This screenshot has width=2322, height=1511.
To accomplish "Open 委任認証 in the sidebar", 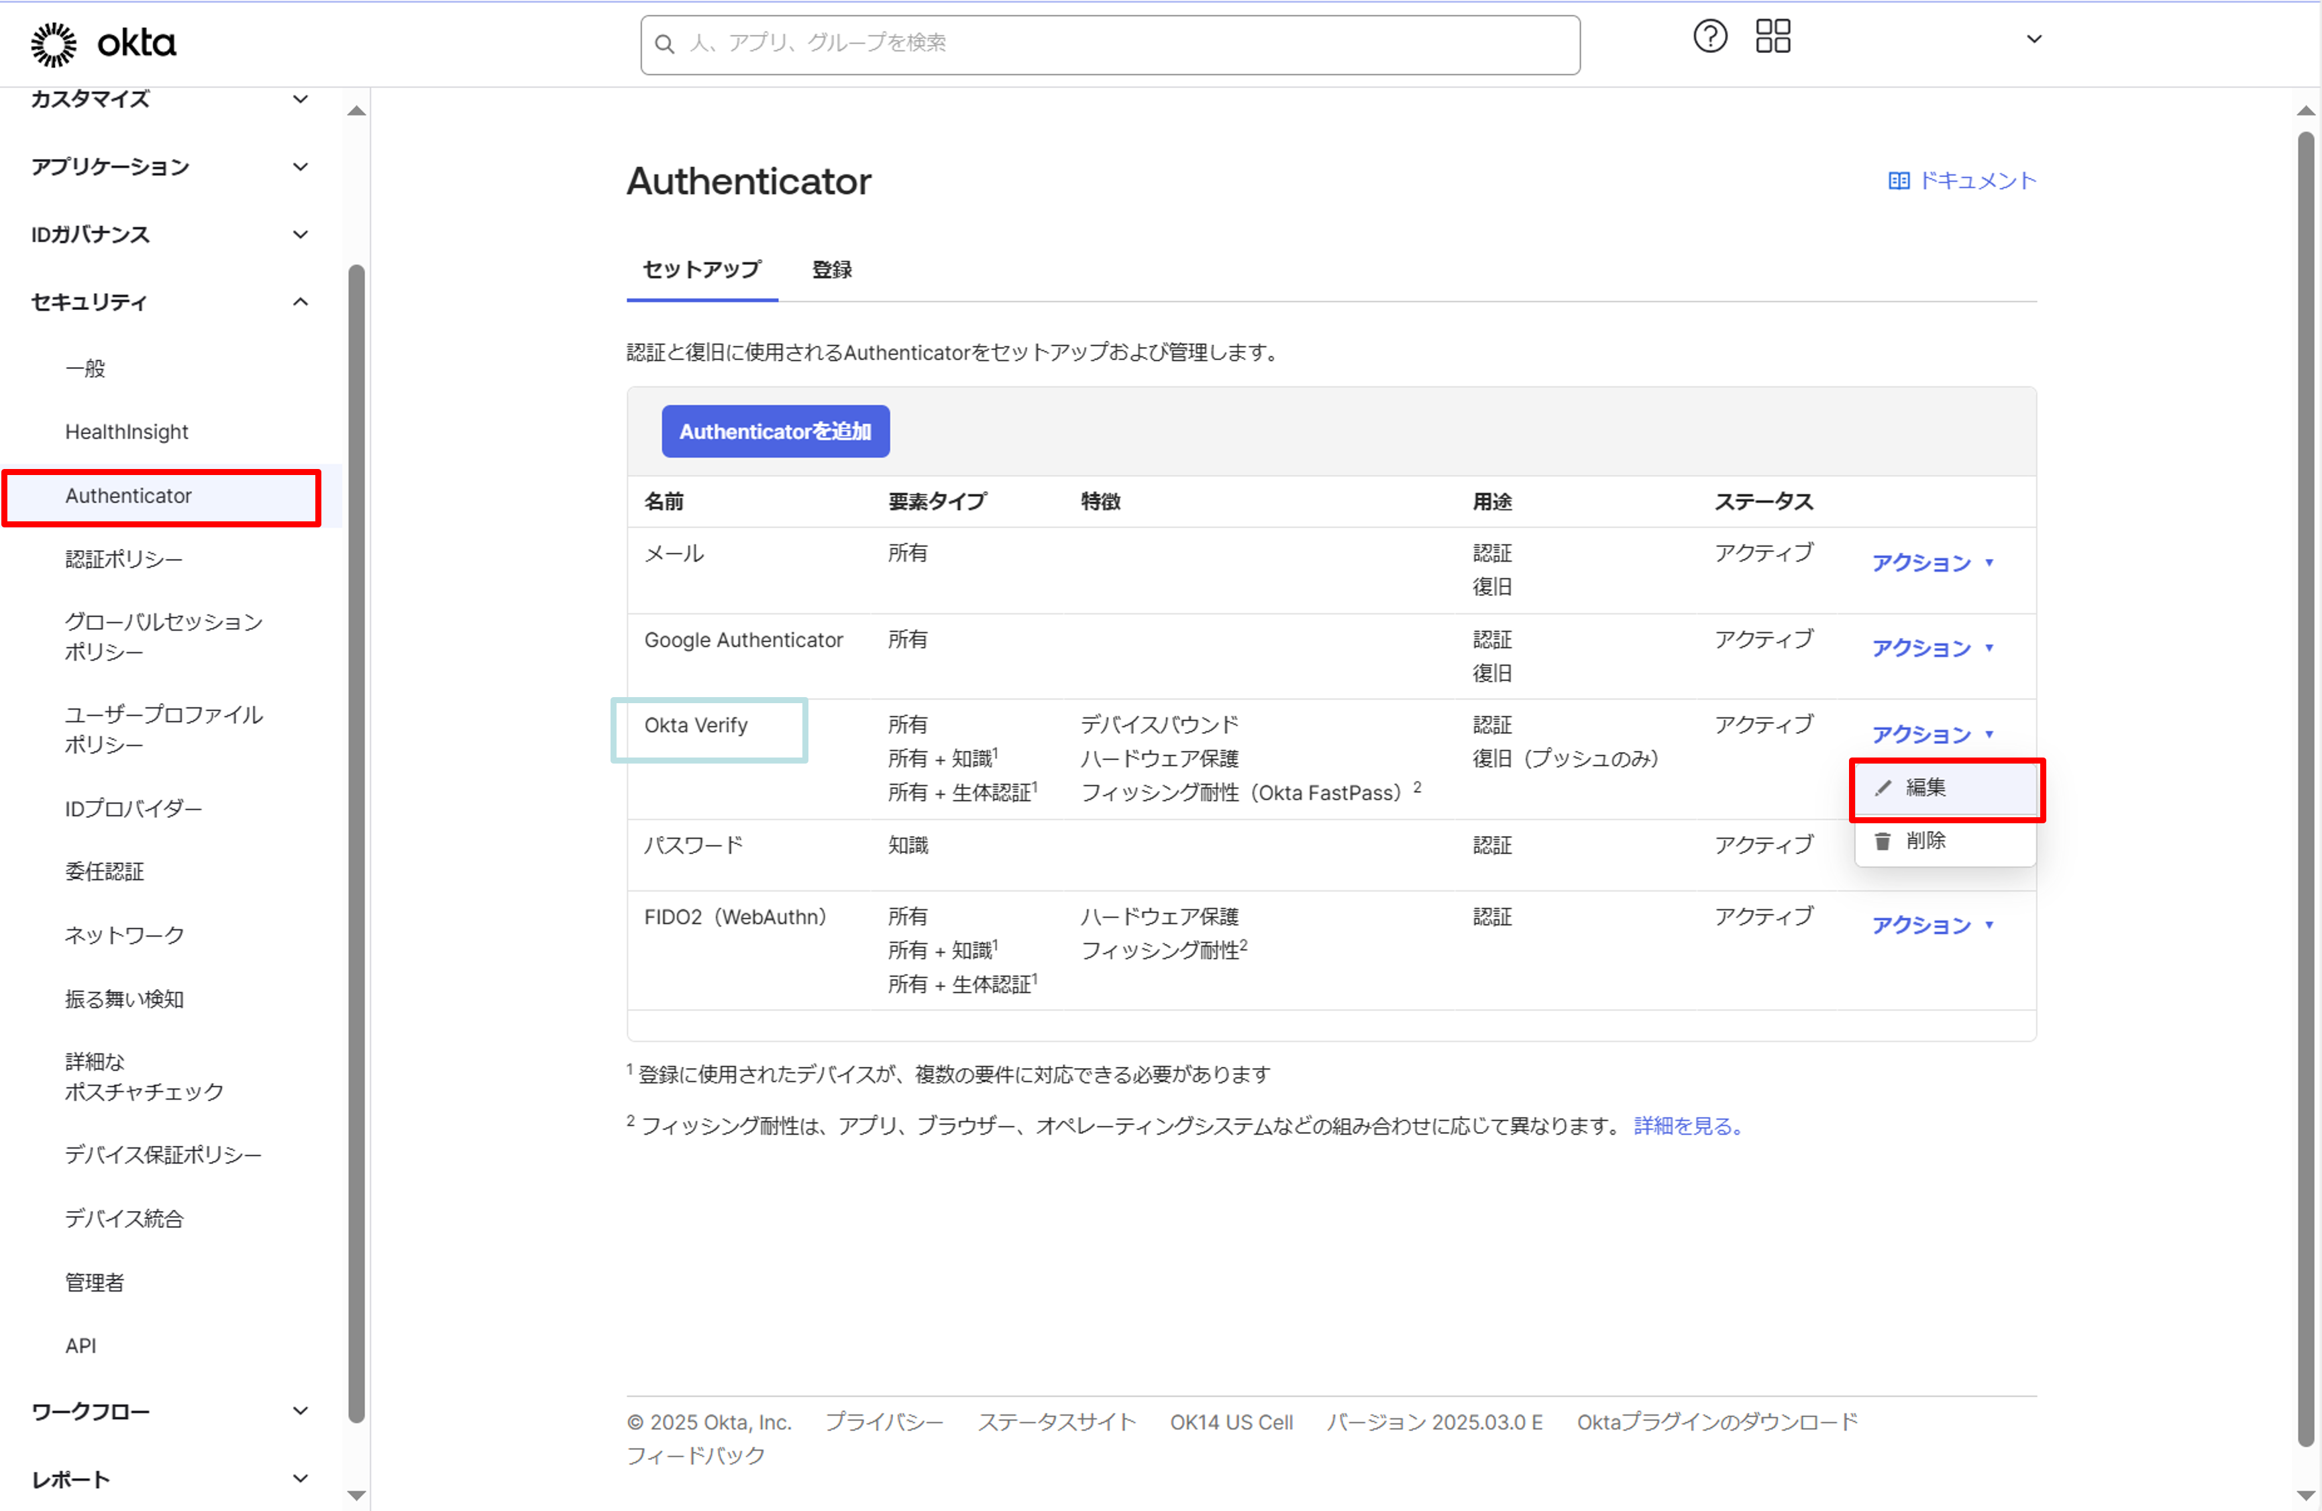I will click(105, 872).
